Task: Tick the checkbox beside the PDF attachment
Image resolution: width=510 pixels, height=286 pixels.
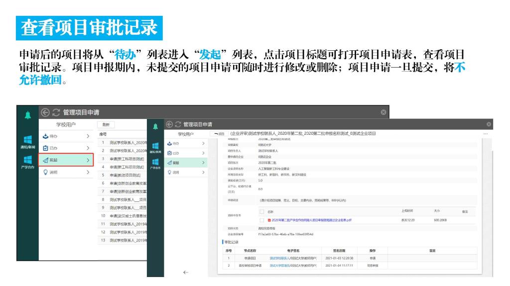Action: tap(261, 220)
